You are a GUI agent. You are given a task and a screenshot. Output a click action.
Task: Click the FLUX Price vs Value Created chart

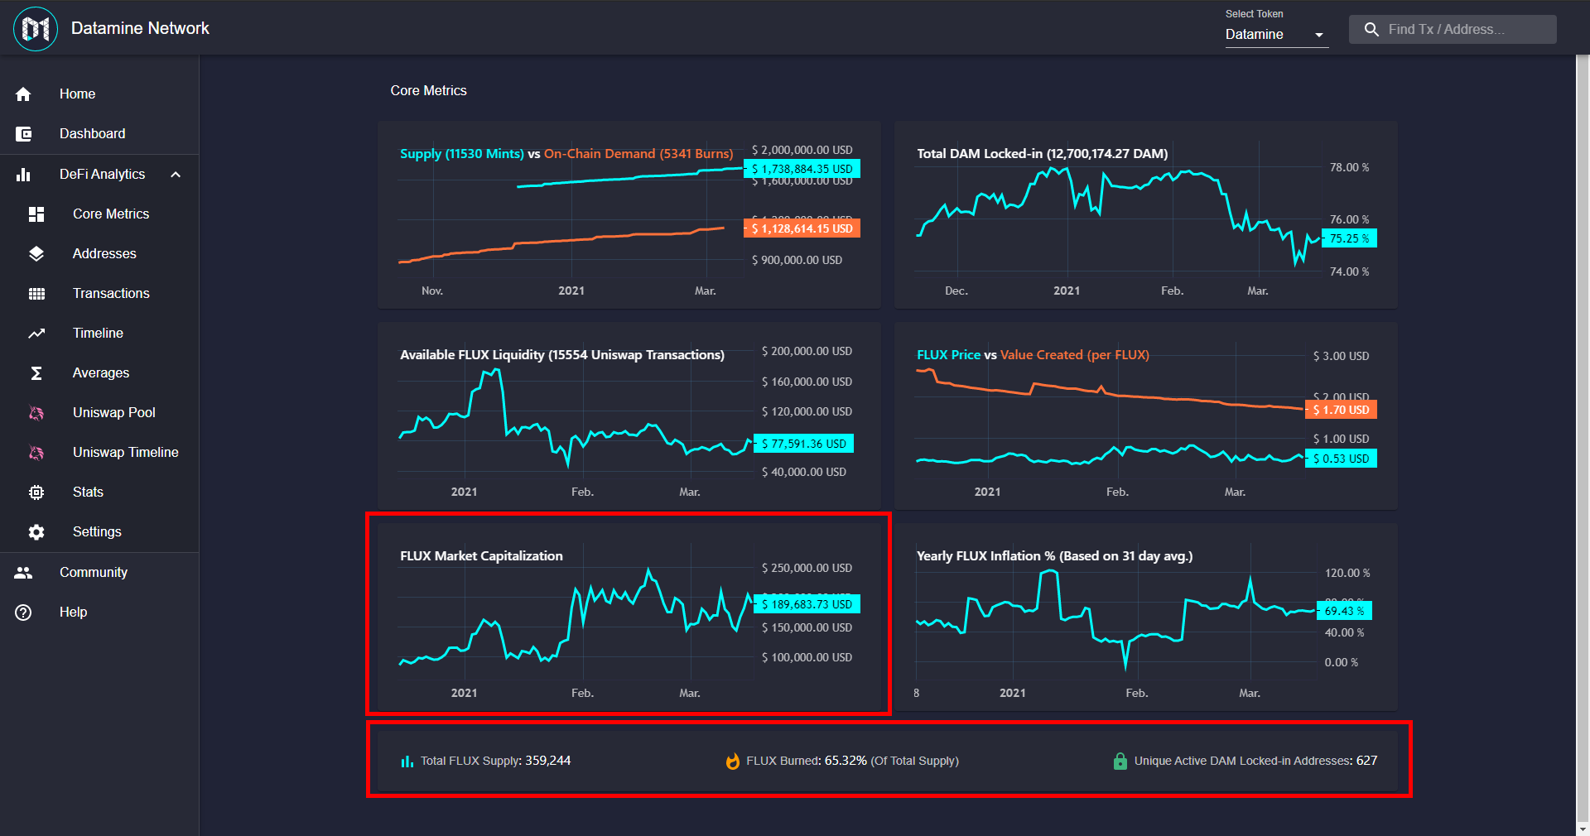[1146, 416]
